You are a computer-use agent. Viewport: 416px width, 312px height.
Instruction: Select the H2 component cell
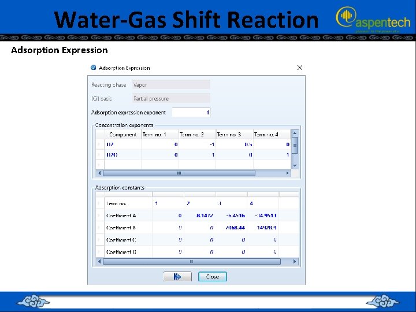click(122, 144)
